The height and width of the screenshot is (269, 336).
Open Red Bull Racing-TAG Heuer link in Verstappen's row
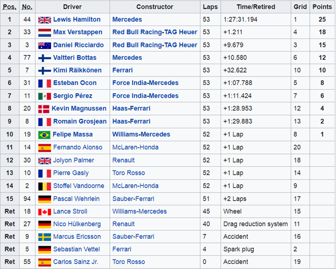click(155, 32)
